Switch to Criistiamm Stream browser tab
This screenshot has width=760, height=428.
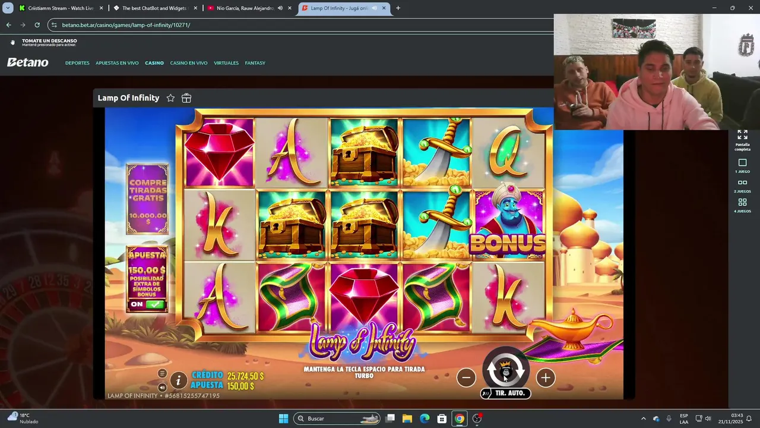coord(61,8)
